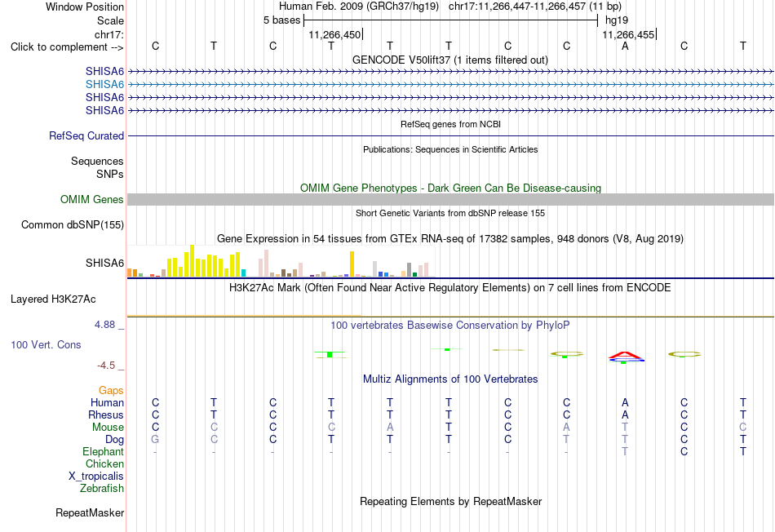775x532 pixels.
Task: Select the "Scale" track label
Action: (x=110, y=20)
